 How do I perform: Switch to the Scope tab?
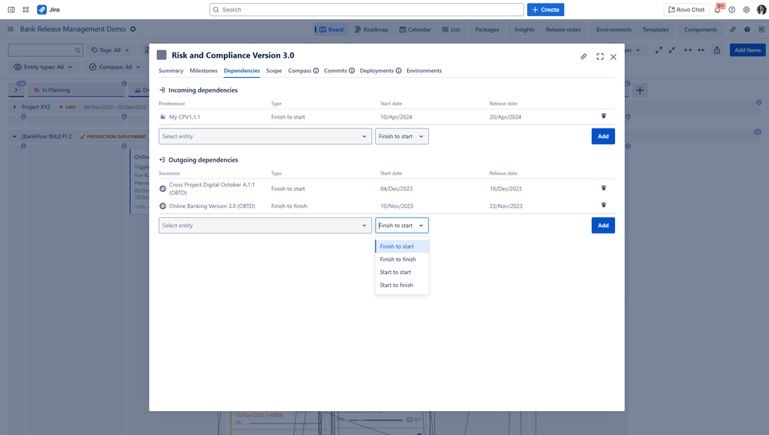(274, 71)
